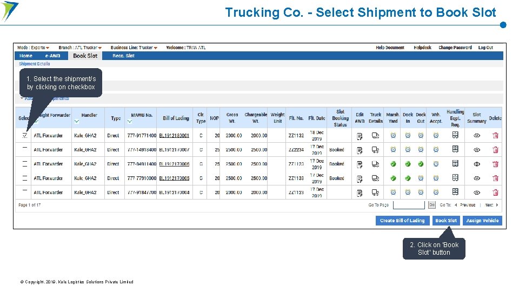519x292 pixels.
Task: Tick the checkbox for shipment 777-77910000
Action: 24,178
